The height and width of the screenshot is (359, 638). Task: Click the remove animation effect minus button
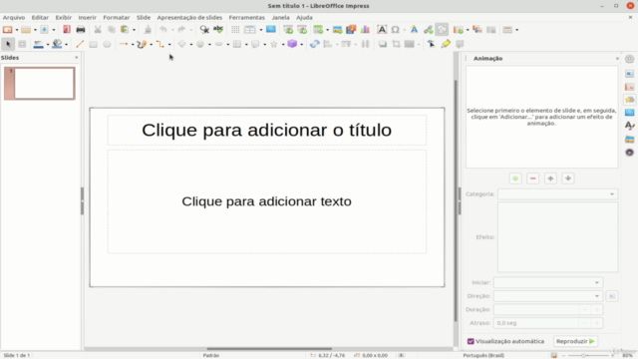click(533, 179)
